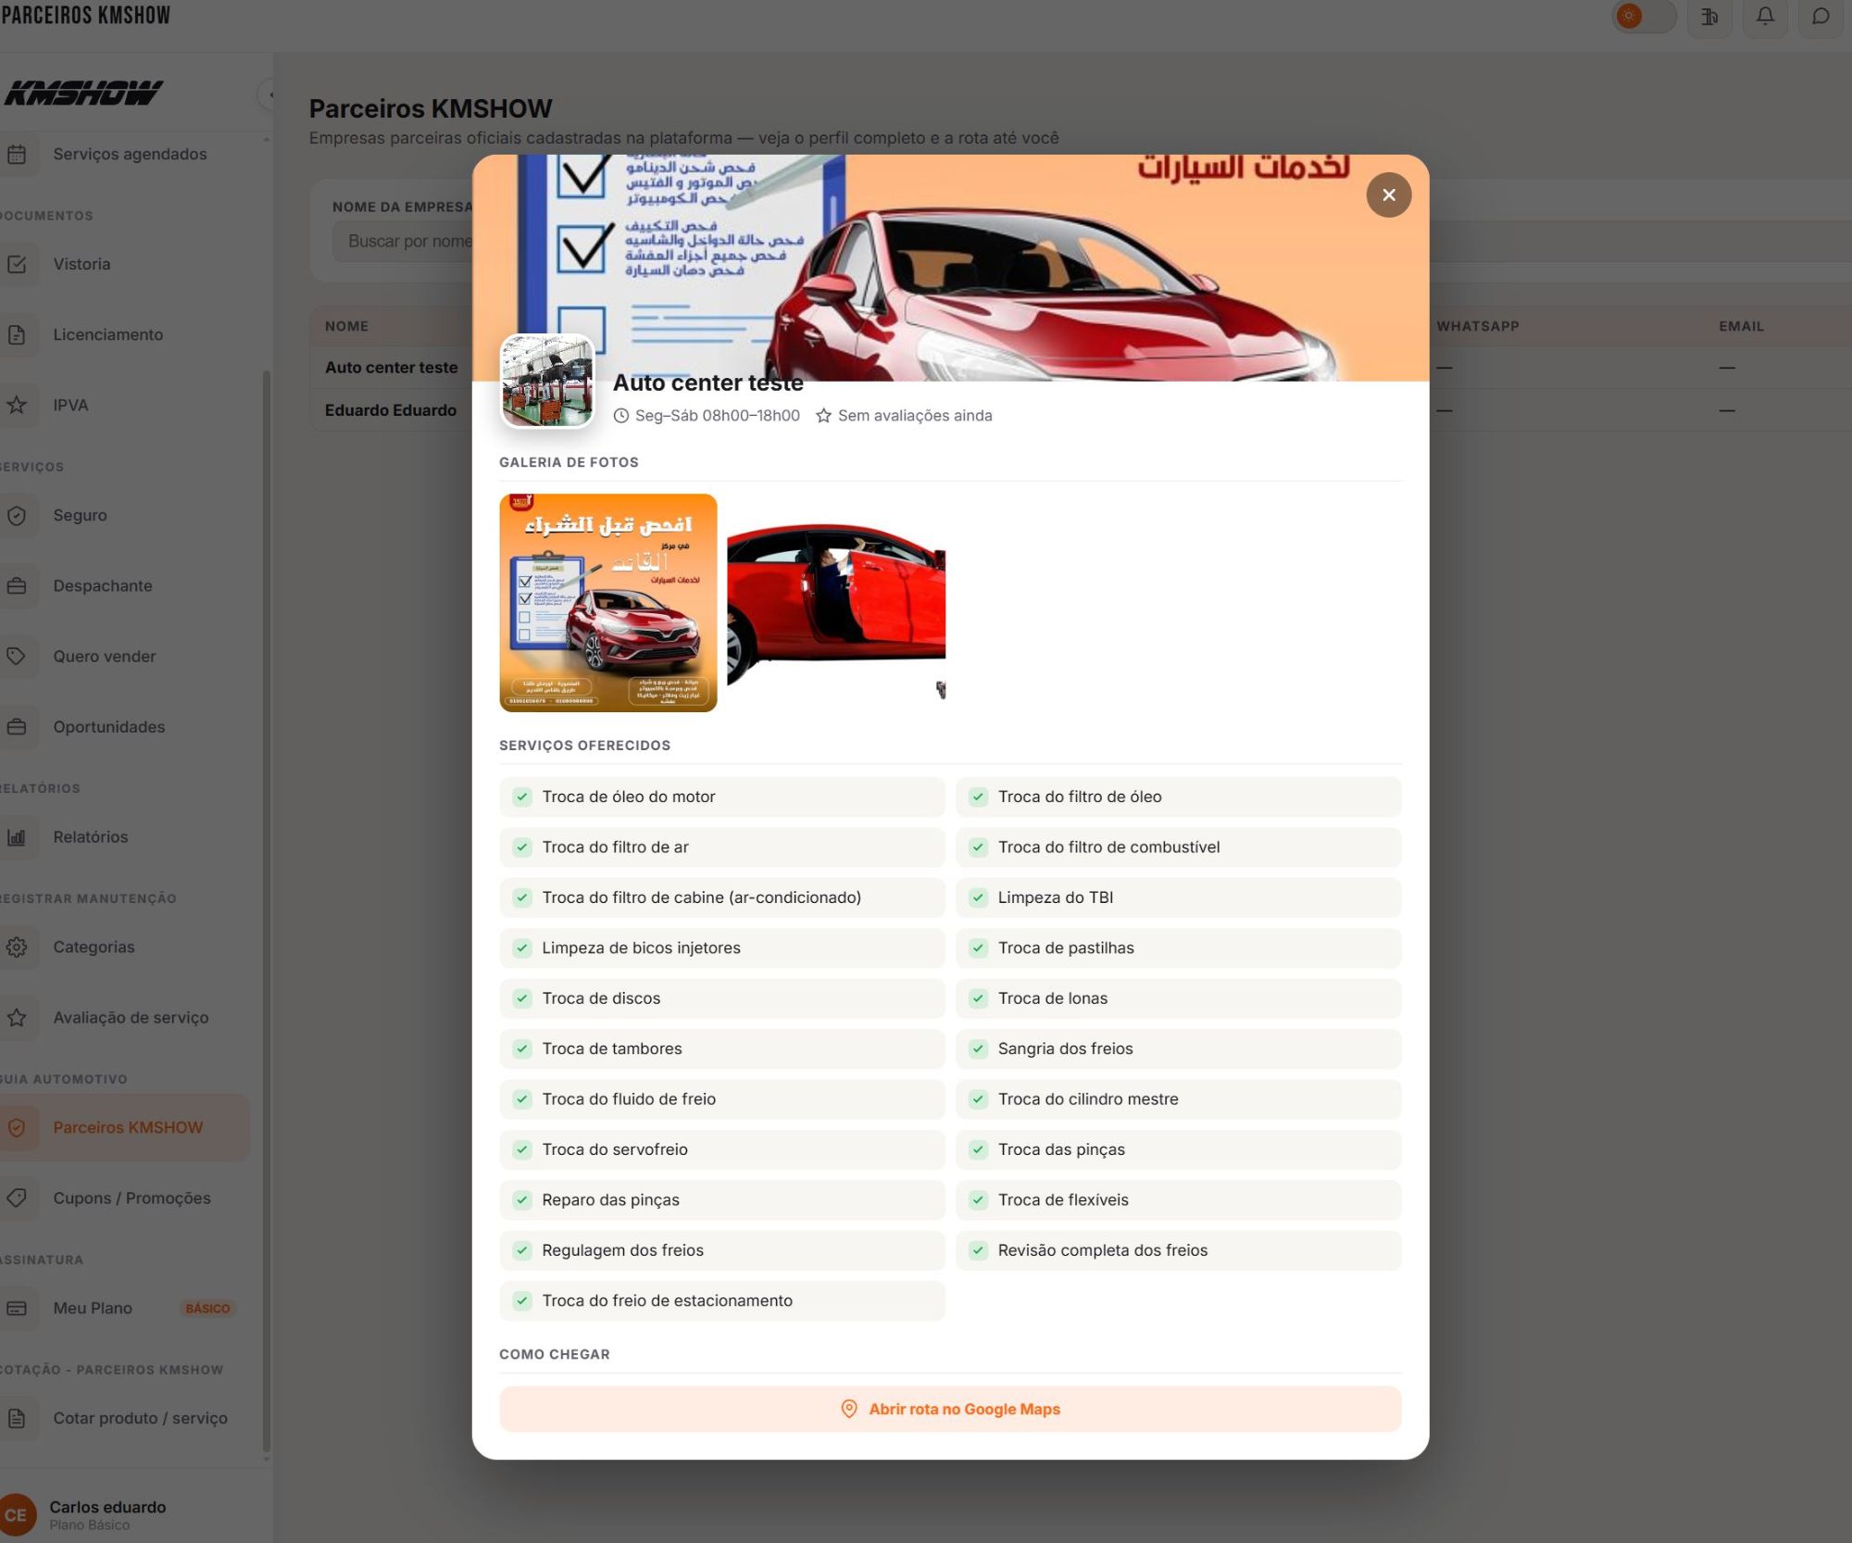Click Cotar produto / serviço document icon
1852x1543 pixels.
(17, 1418)
